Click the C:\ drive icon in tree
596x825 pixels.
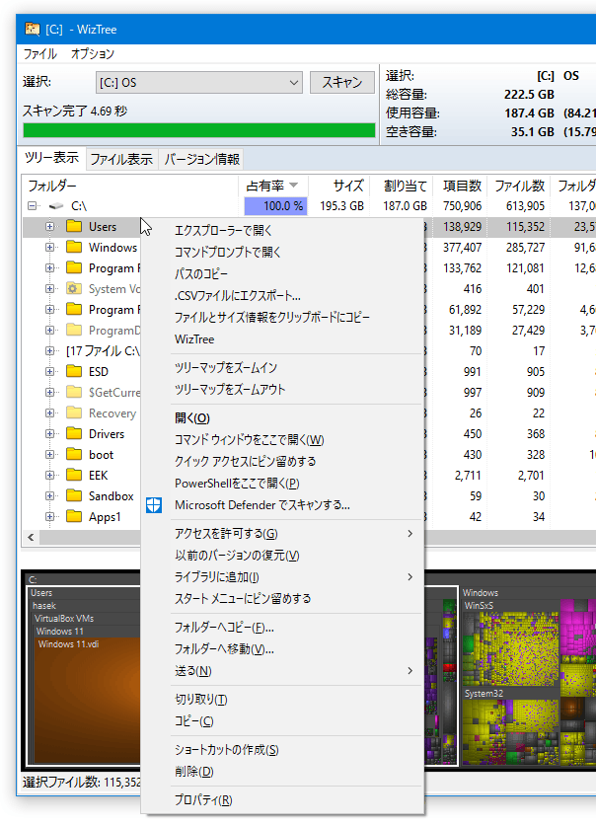tap(56, 206)
